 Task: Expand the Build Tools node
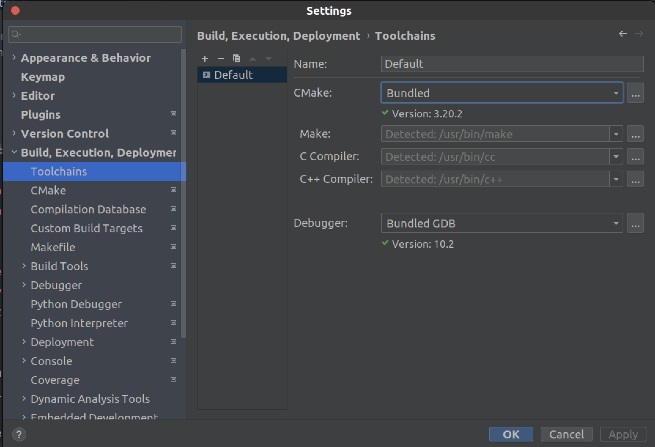pos(24,266)
